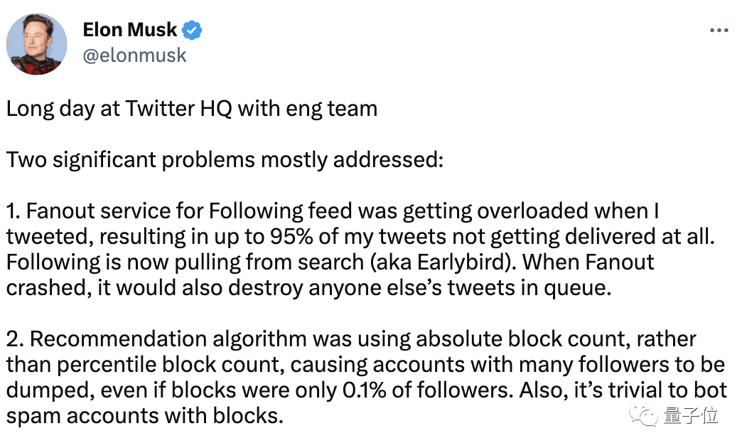Open the three-dot more options menu

point(719,31)
